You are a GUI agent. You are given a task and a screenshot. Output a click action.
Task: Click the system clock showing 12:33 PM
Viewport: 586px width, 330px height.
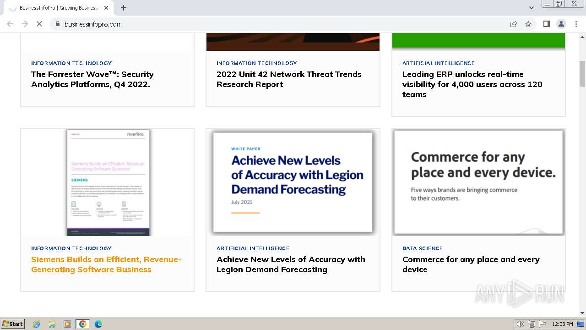click(563, 324)
